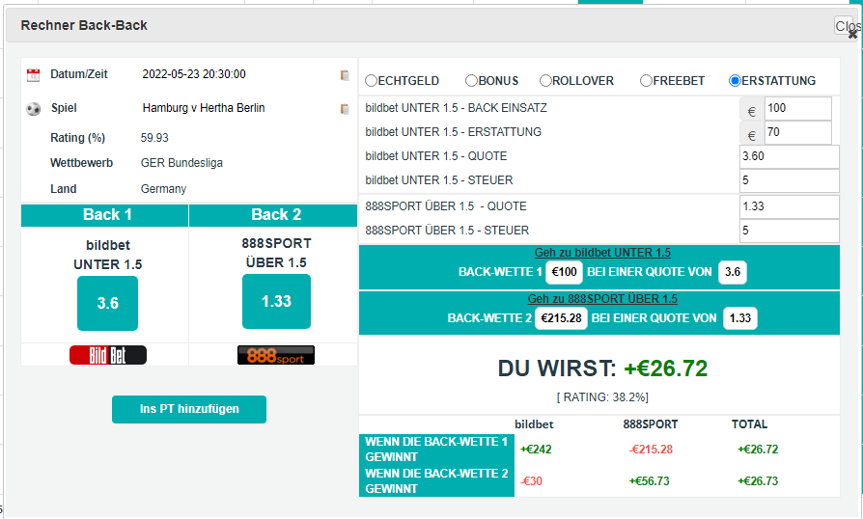Open the 888sport bookmaker logo

(276, 355)
